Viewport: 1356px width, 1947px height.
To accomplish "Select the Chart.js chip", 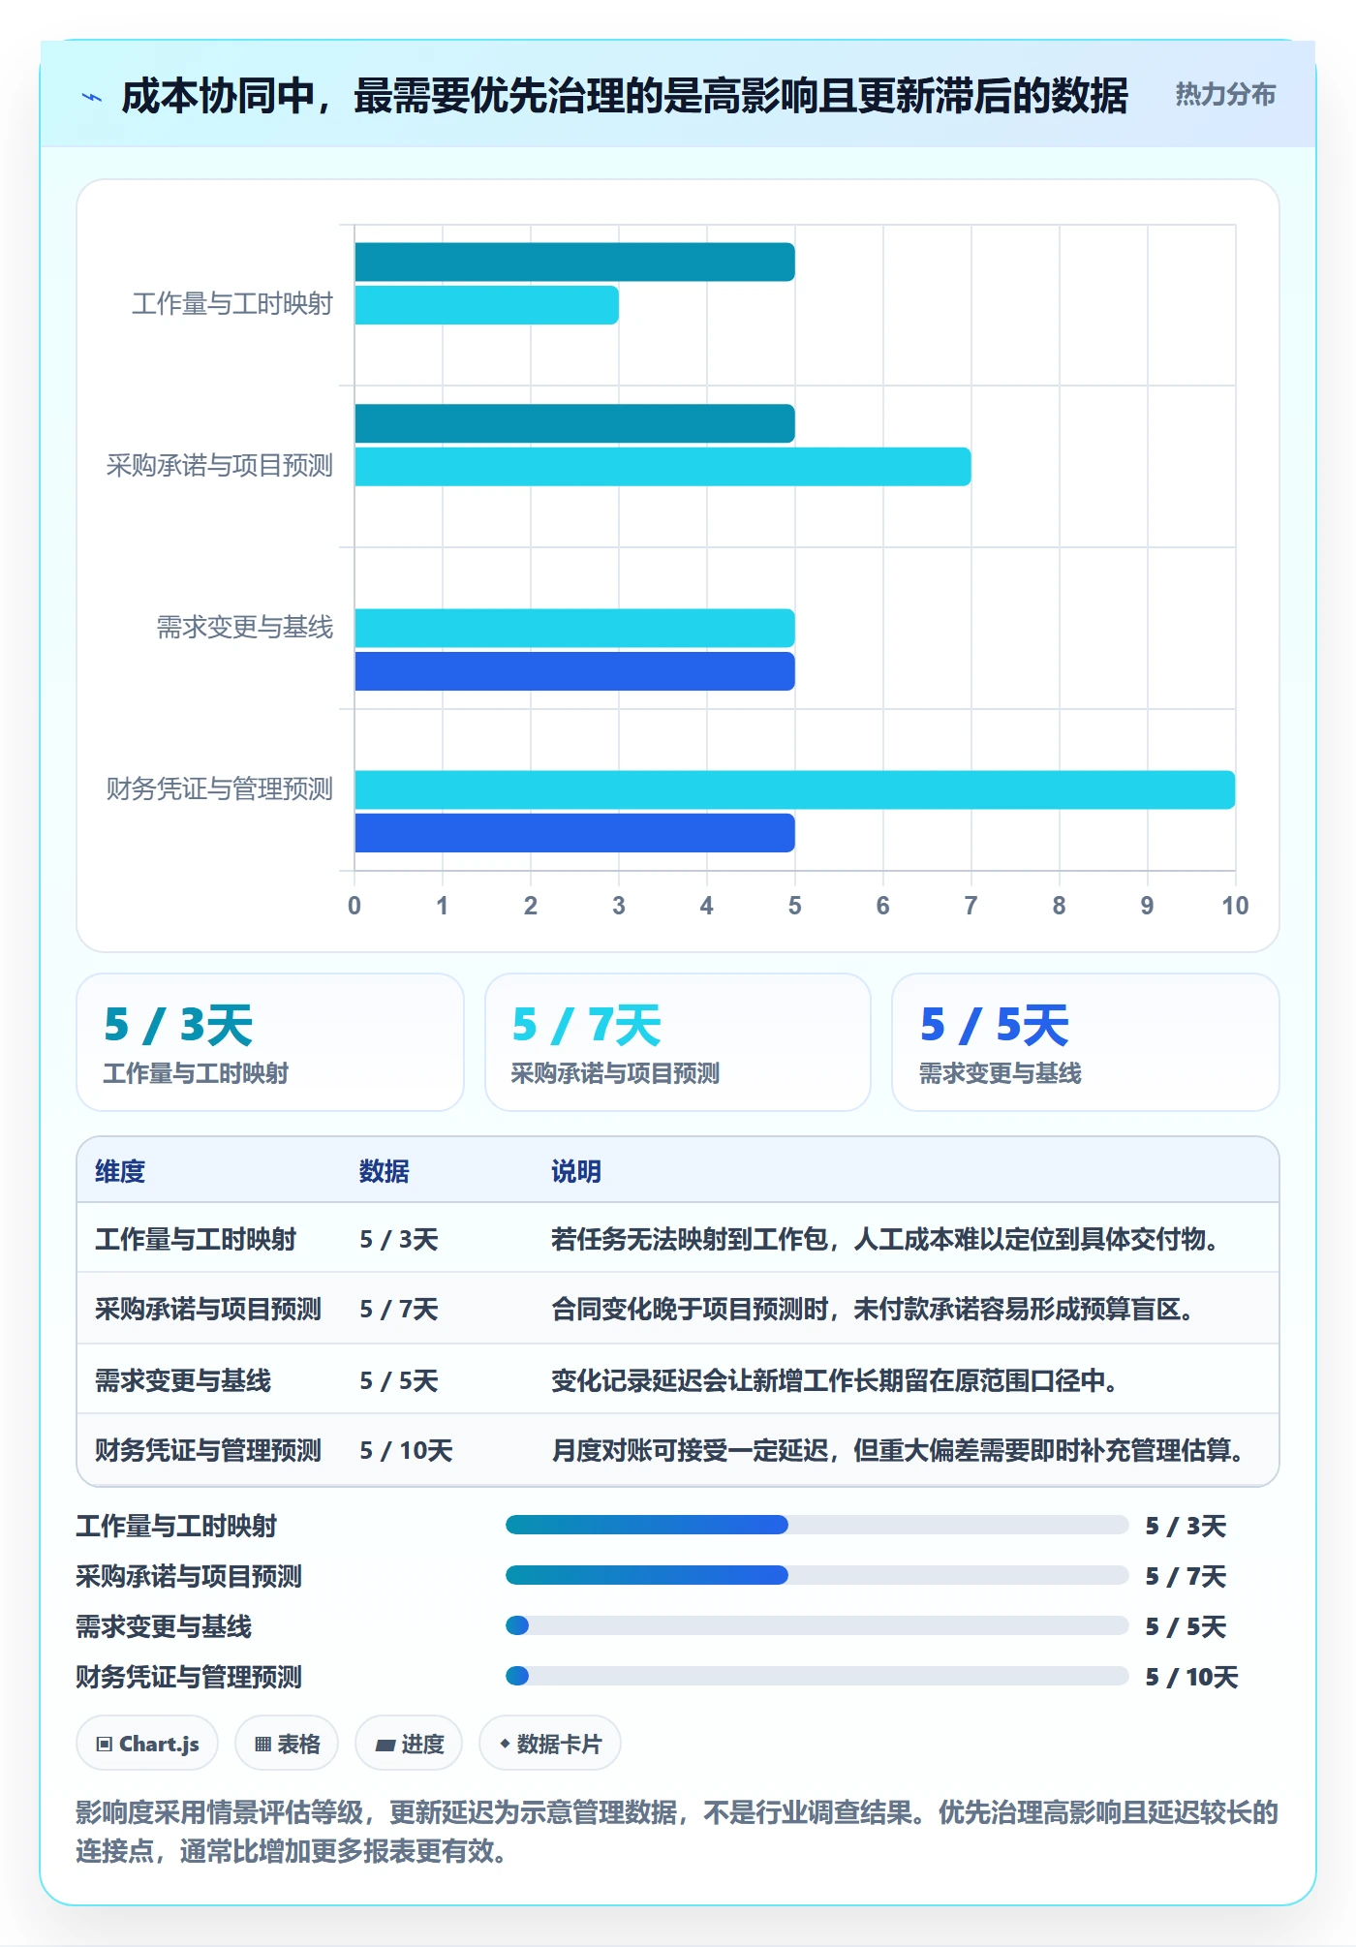I will [147, 1744].
